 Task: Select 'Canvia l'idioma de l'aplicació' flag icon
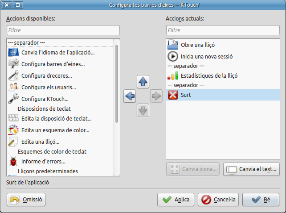click(x=13, y=53)
